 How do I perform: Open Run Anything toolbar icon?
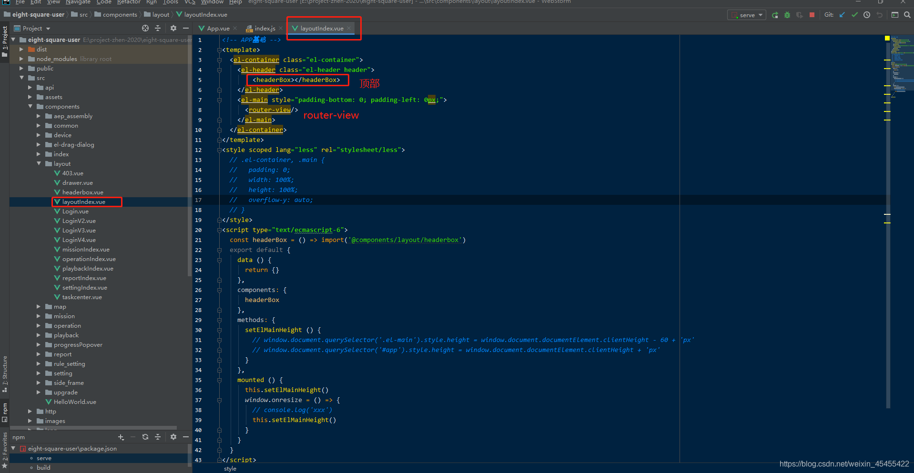(x=895, y=15)
